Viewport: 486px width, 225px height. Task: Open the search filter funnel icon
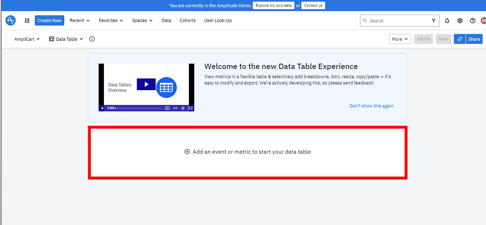point(434,21)
